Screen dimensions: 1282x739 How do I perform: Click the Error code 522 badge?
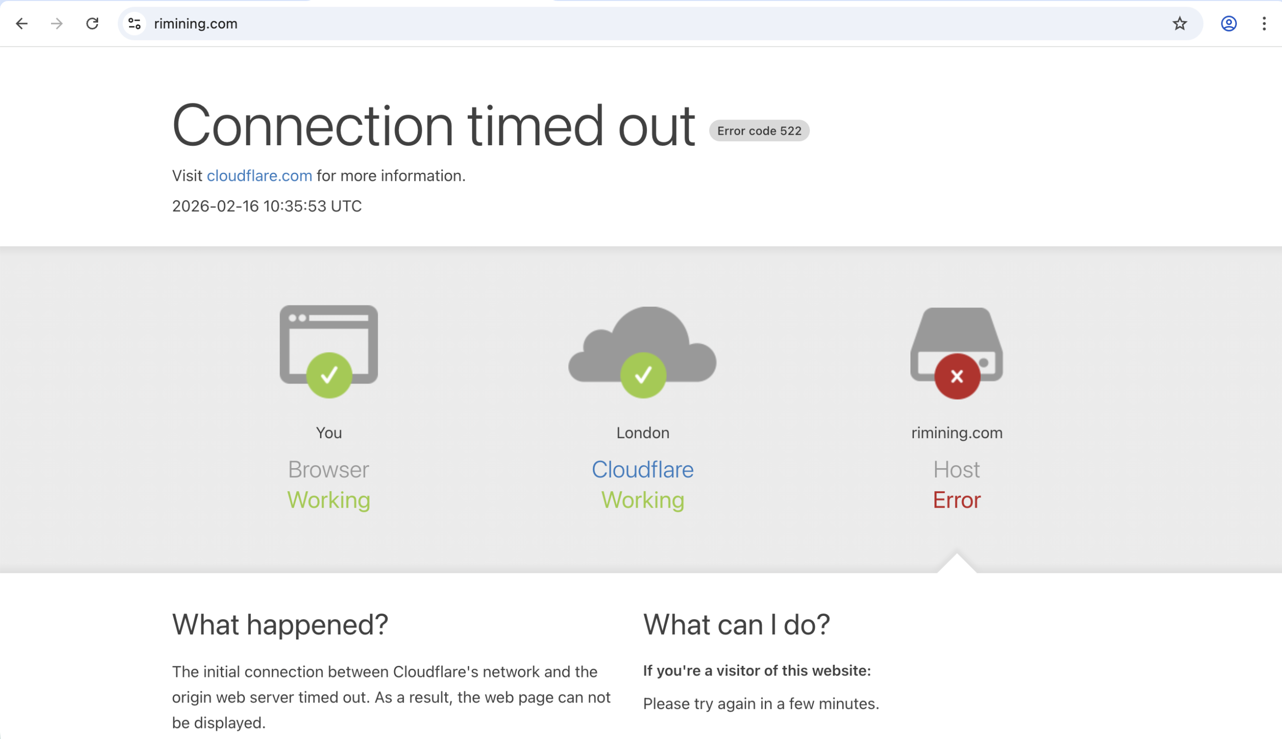click(x=759, y=131)
